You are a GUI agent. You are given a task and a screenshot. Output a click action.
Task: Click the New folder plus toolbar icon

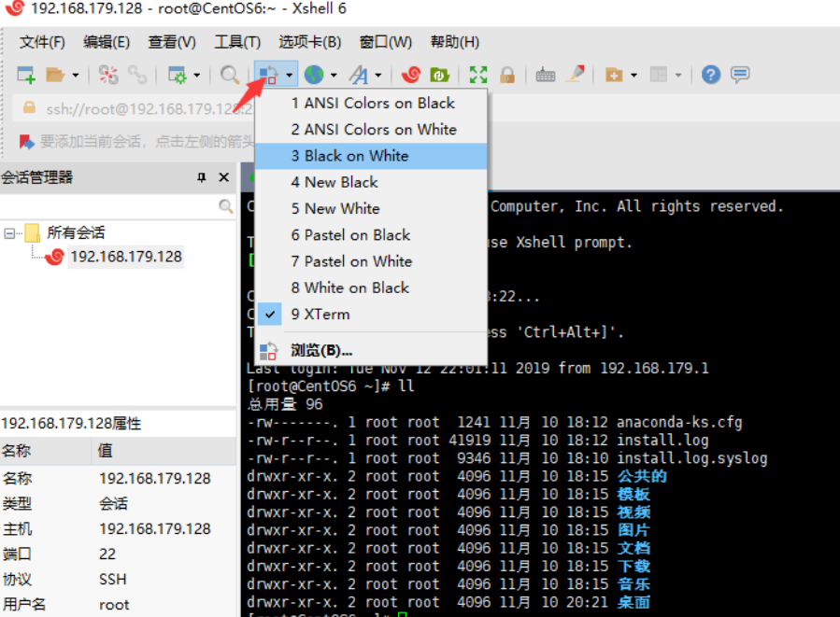(x=614, y=75)
